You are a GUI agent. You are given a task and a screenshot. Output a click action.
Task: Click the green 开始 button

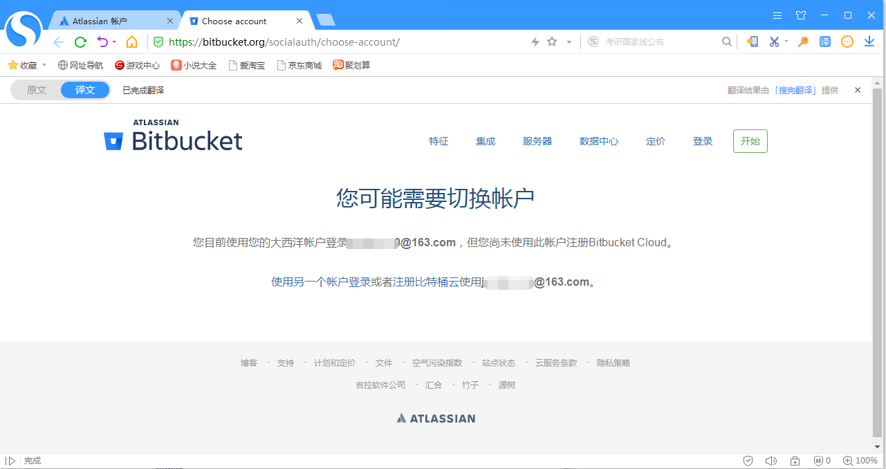[x=750, y=141]
